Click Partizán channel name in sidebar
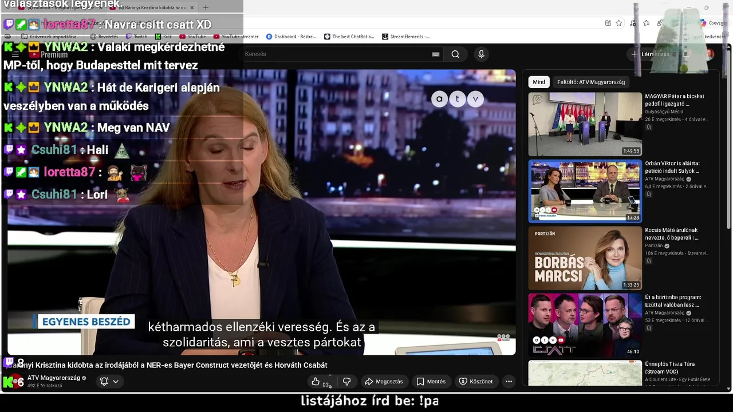 click(654, 245)
